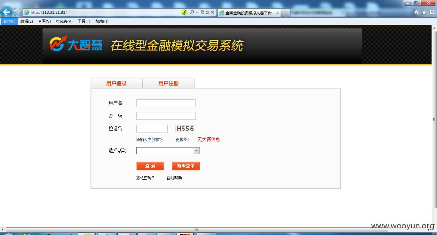Click the browser forward arrow
437x235 pixels.
tap(18, 12)
